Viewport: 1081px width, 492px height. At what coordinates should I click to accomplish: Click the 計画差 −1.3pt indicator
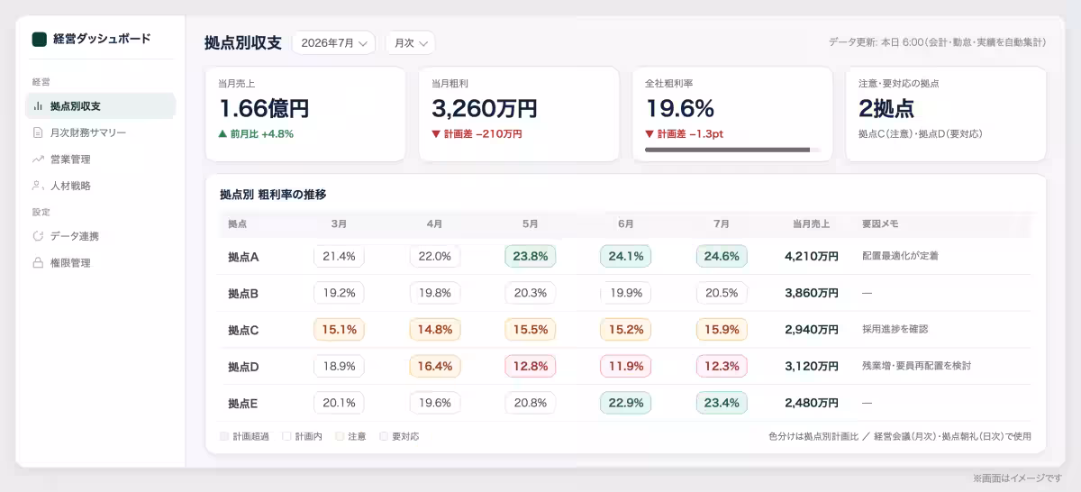point(686,133)
